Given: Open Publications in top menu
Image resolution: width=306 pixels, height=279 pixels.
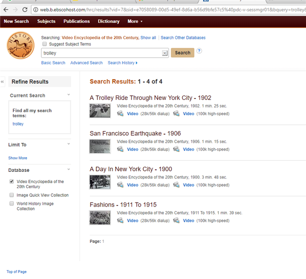Looking at the screenshot, I should (x=76, y=21).
